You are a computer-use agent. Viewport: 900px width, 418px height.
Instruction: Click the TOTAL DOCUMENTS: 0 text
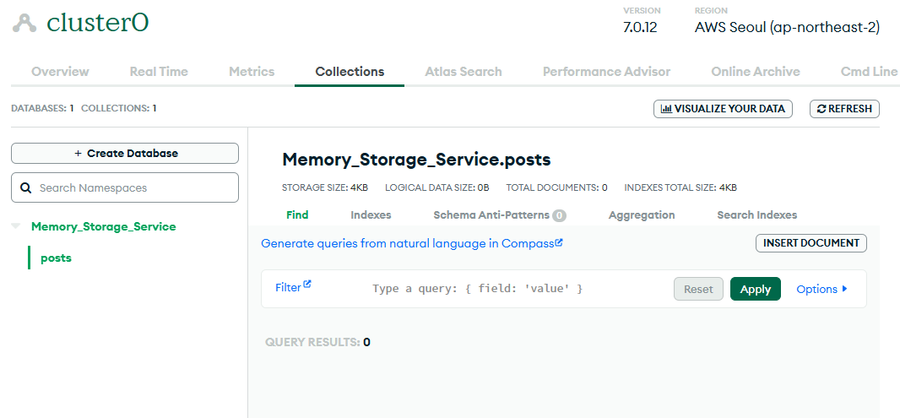click(556, 187)
